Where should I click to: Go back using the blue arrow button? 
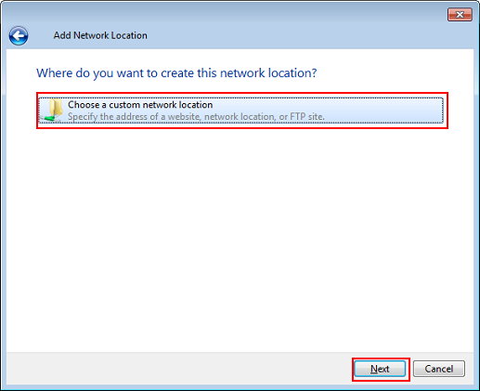click(x=19, y=36)
